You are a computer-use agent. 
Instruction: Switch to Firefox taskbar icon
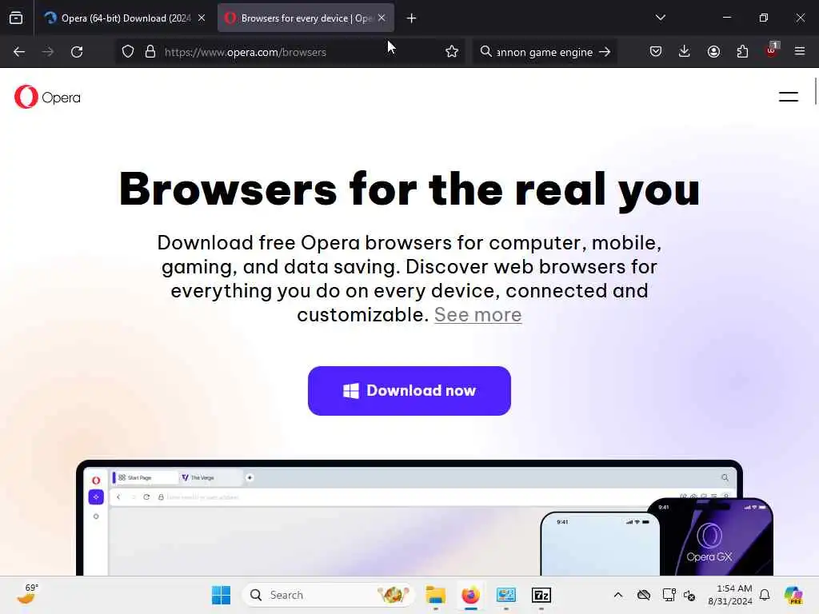point(470,595)
